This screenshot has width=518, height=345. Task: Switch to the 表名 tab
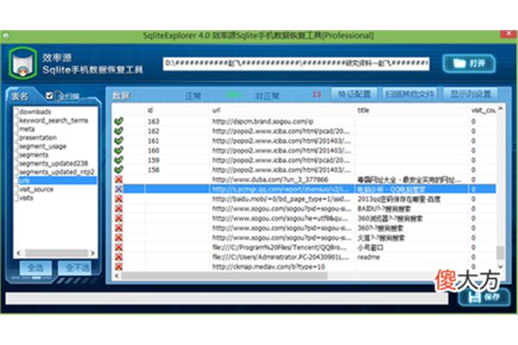20,96
